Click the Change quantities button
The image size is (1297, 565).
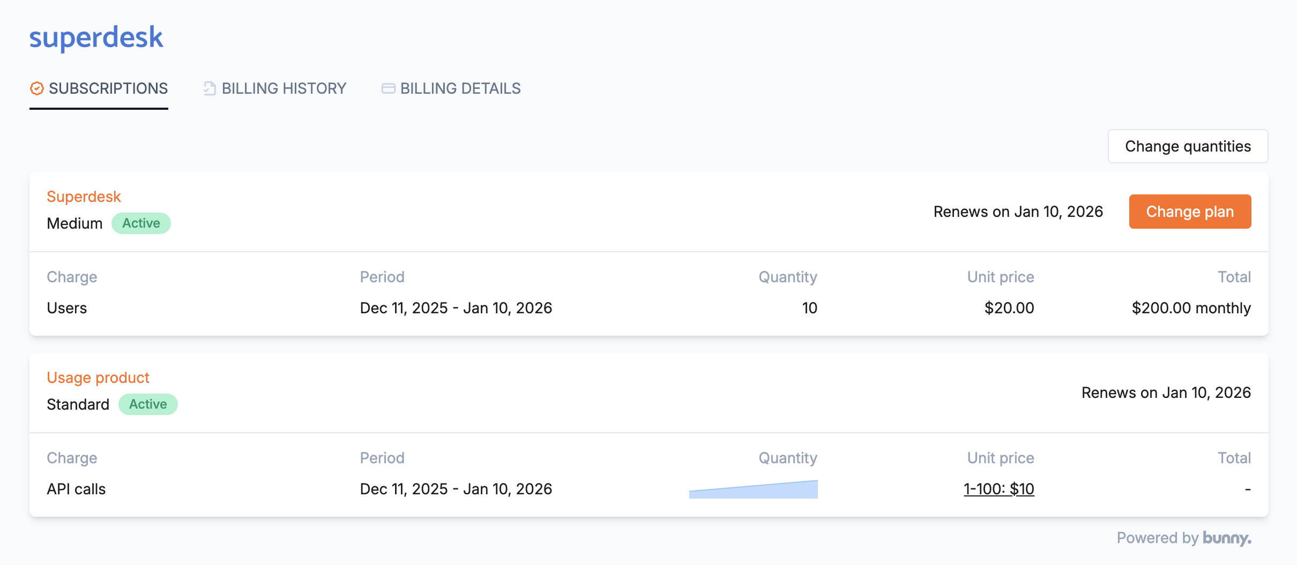1188,146
